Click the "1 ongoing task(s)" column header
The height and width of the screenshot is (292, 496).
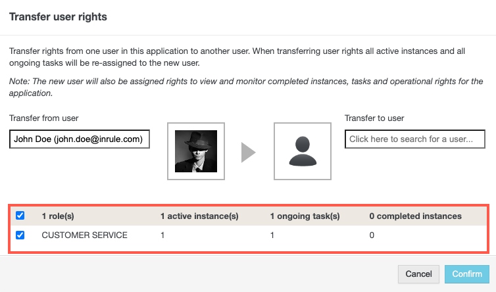305,216
